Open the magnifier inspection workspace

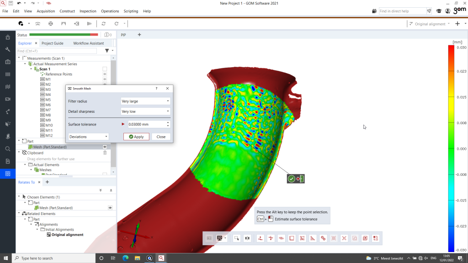tap(8, 149)
